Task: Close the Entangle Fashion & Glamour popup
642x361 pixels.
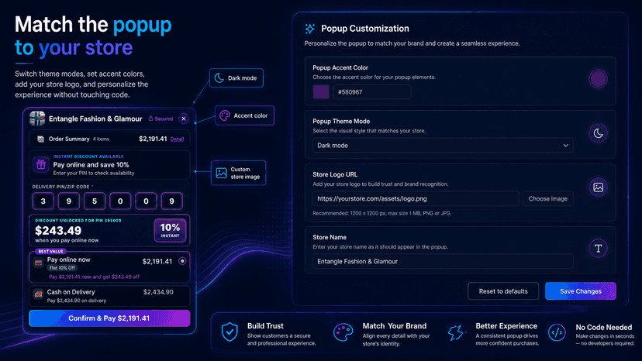Action: (184, 119)
